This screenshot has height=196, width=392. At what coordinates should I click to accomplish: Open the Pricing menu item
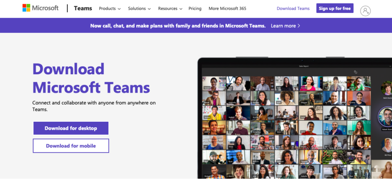(x=195, y=8)
